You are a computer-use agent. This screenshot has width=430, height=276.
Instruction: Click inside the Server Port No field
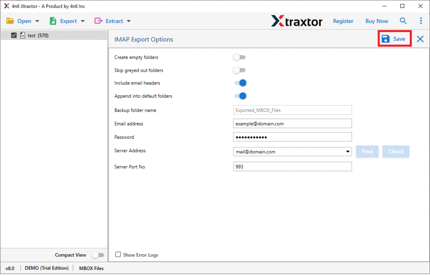tap(292, 167)
